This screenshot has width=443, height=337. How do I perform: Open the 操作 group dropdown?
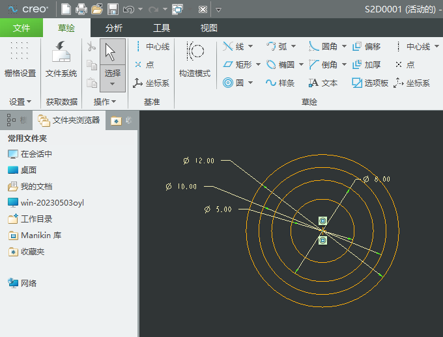[x=104, y=101]
